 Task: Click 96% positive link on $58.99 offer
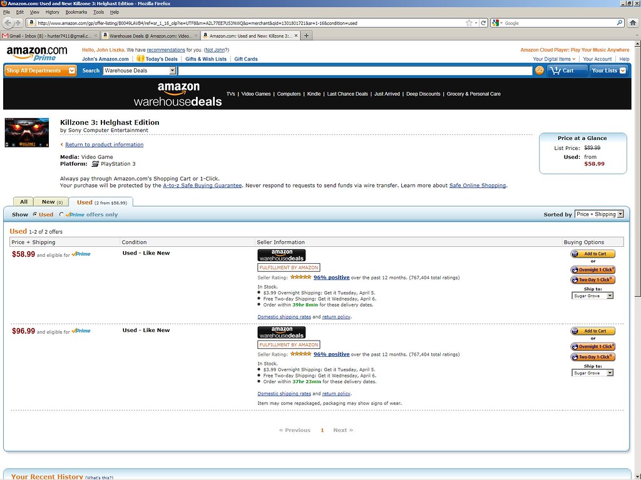coord(332,277)
